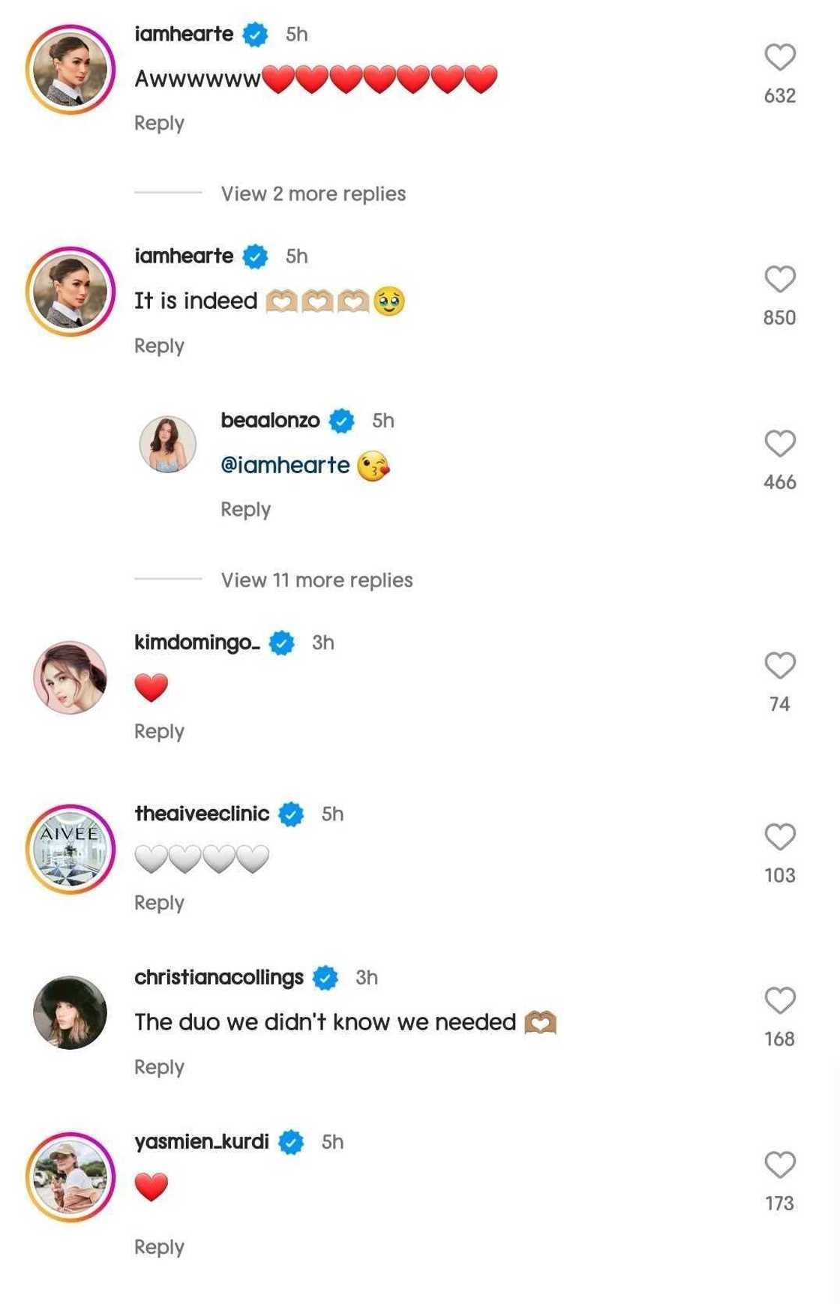Screen dimensions: 840x1304
Task: Open christianacollings profile avatar
Action: (70, 1012)
